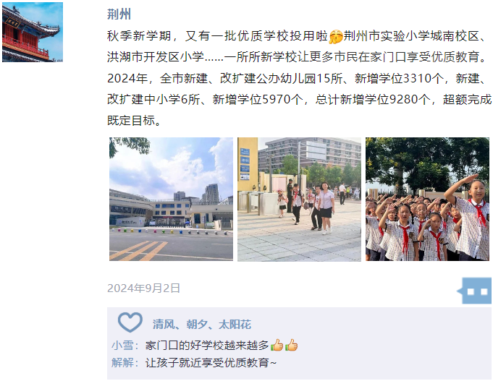Reply to comment 家门口的好学校越来越多
The width and height of the screenshot is (493, 381).
tap(207, 345)
